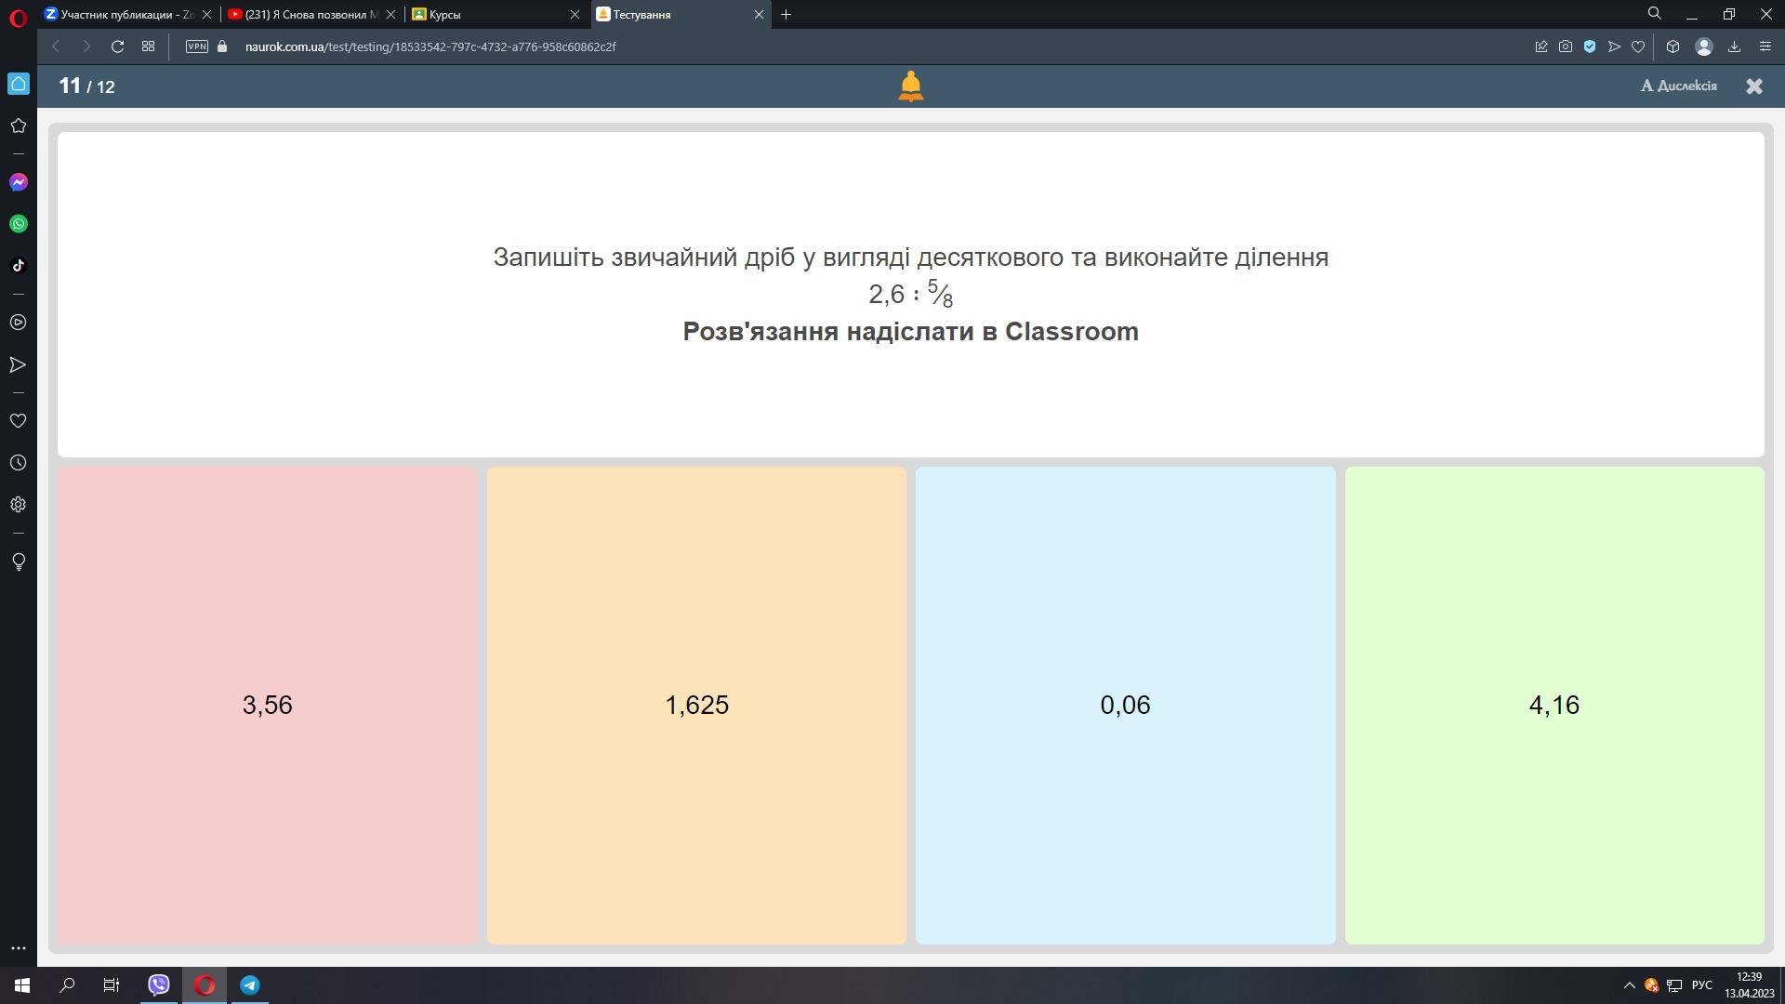Open TikTok in the Opera sidebar

coord(18,266)
